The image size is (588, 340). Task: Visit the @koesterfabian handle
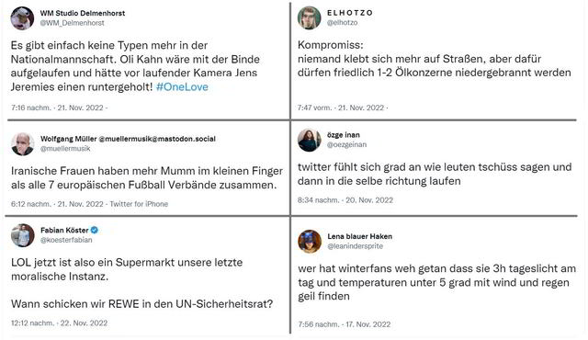[66, 240]
